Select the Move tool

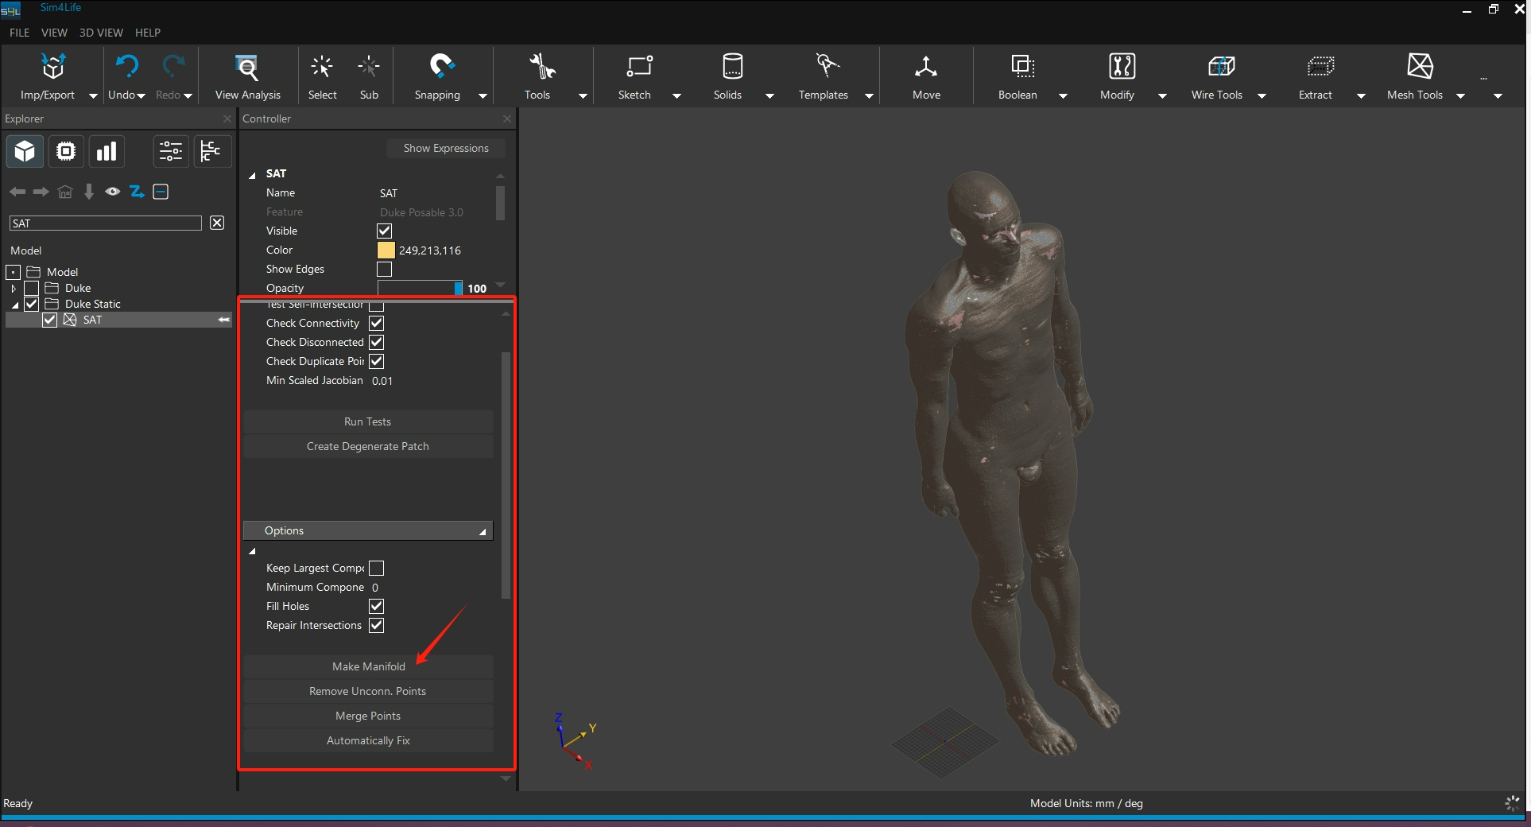pyautogui.click(x=926, y=68)
